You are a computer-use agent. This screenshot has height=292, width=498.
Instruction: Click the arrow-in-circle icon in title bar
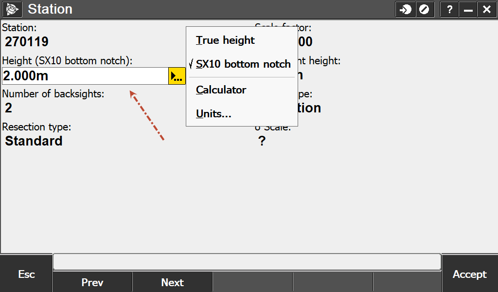tap(405, 9)
